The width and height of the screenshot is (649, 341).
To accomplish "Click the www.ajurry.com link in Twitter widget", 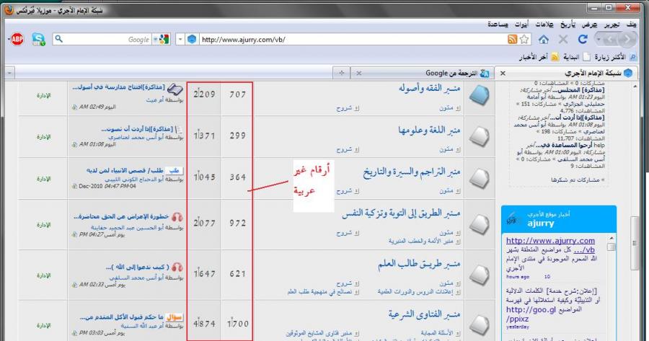I will tap(549, 241).
